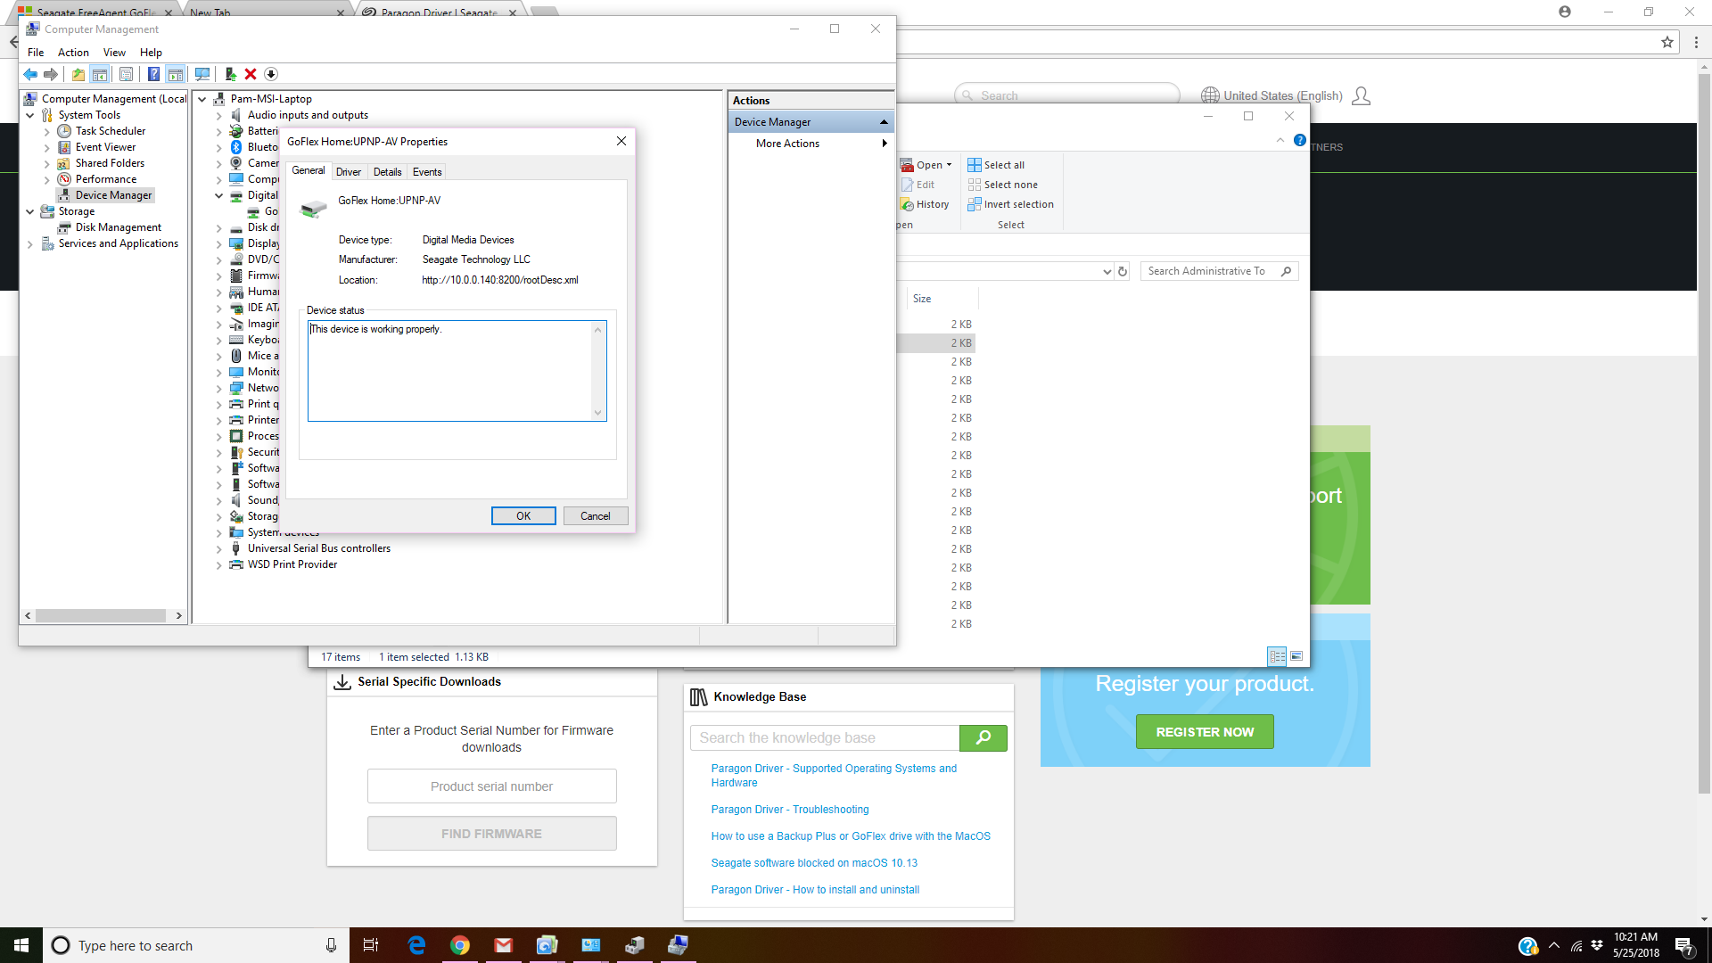Open the Chrome icon in the taskbar
Viewport: 1712px width, 963px height.
460,945
